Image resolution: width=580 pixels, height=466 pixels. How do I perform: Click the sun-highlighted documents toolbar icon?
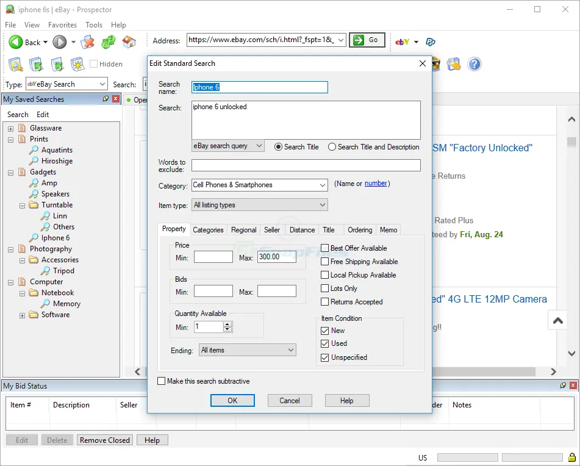coord(77,65)
